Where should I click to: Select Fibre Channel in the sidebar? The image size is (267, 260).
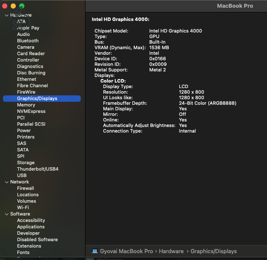pos(32,86)
